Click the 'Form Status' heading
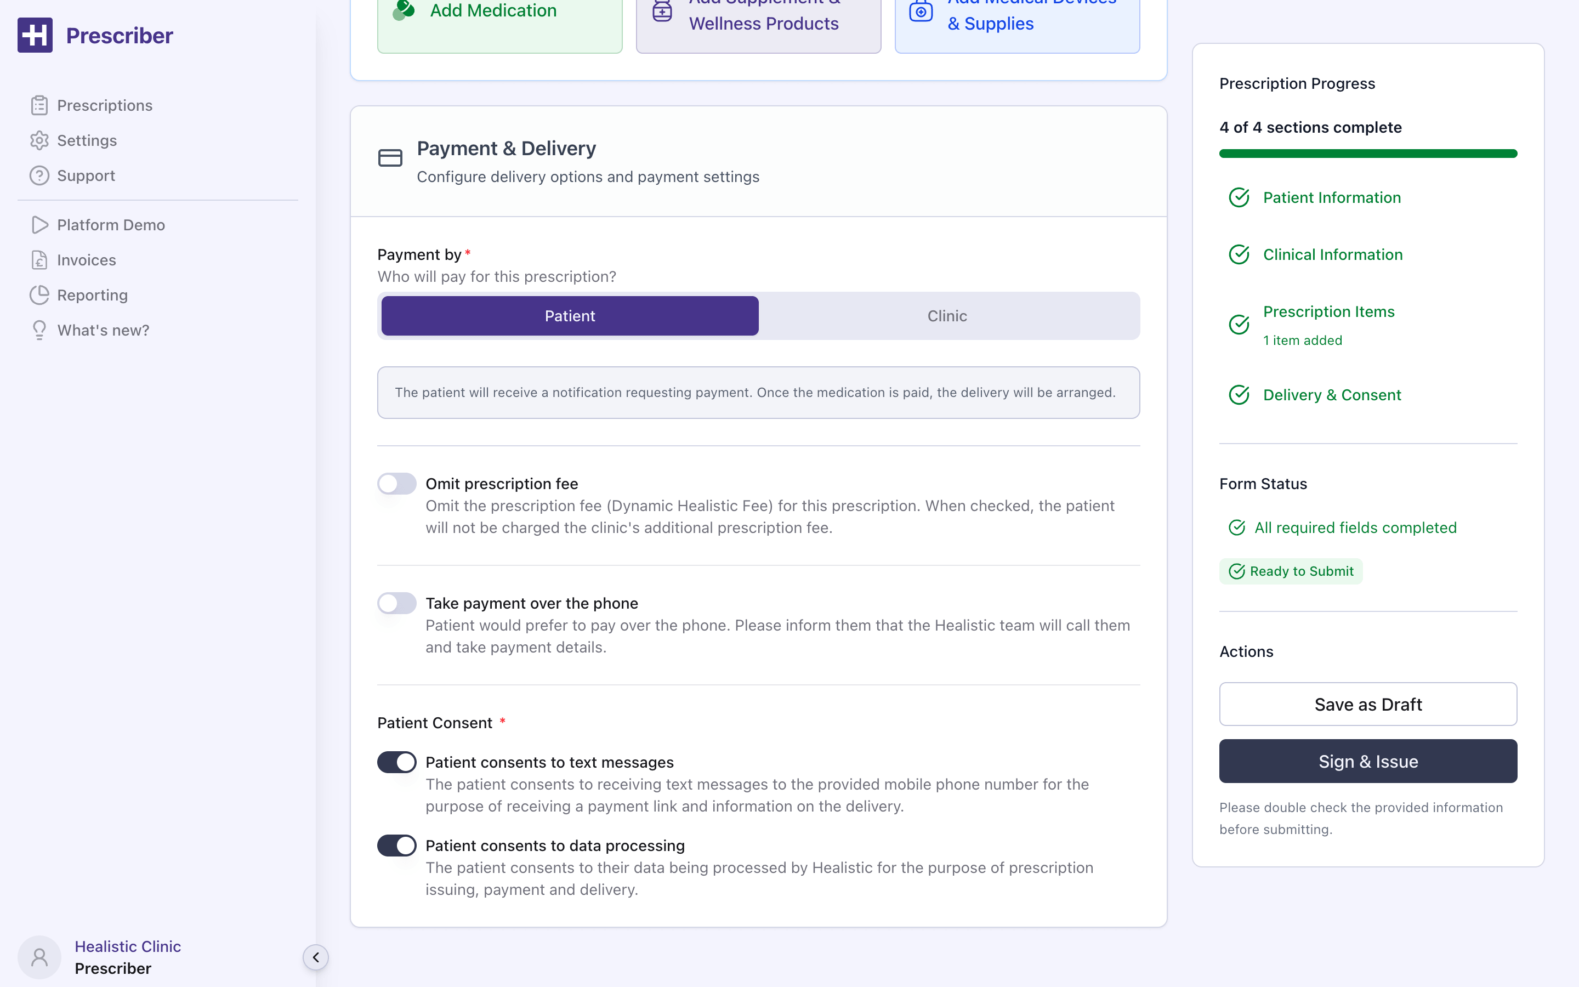This screenshot has height=987, width=1579. [1263, 484]
